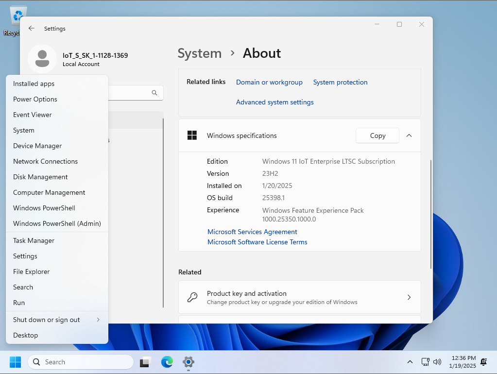Start Windows PowerShell from menu
This screenshot has height=374, width=497.
click(57, 208)
